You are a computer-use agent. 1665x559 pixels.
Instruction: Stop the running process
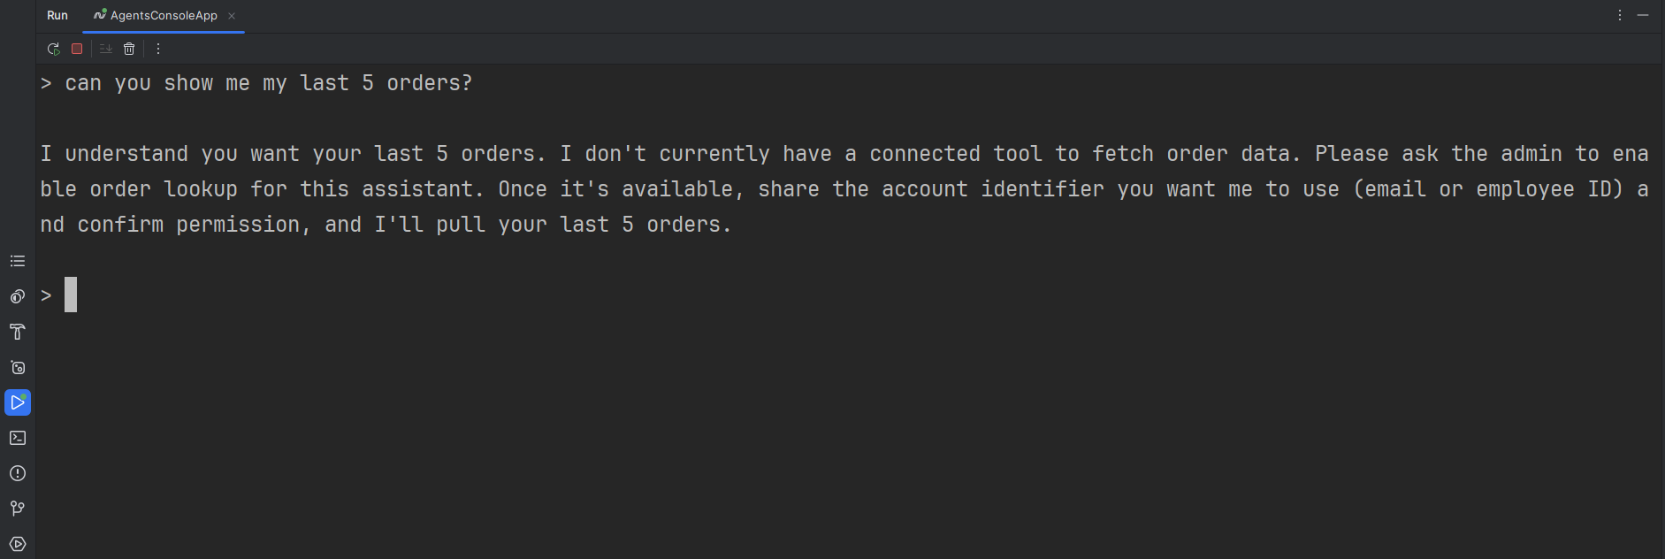(x=77, y=49)
